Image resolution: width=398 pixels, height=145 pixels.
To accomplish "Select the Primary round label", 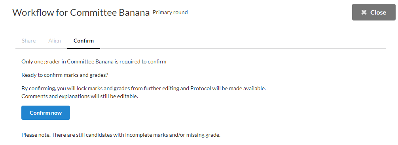I will tap(170, 12).
